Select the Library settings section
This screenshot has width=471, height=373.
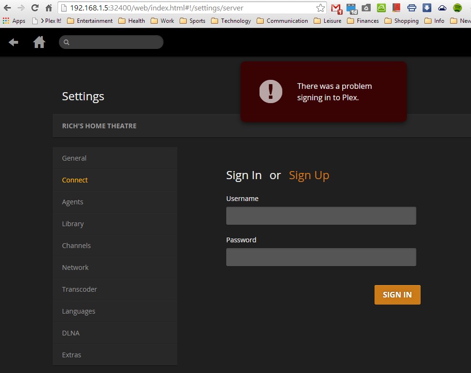(115, 224)
